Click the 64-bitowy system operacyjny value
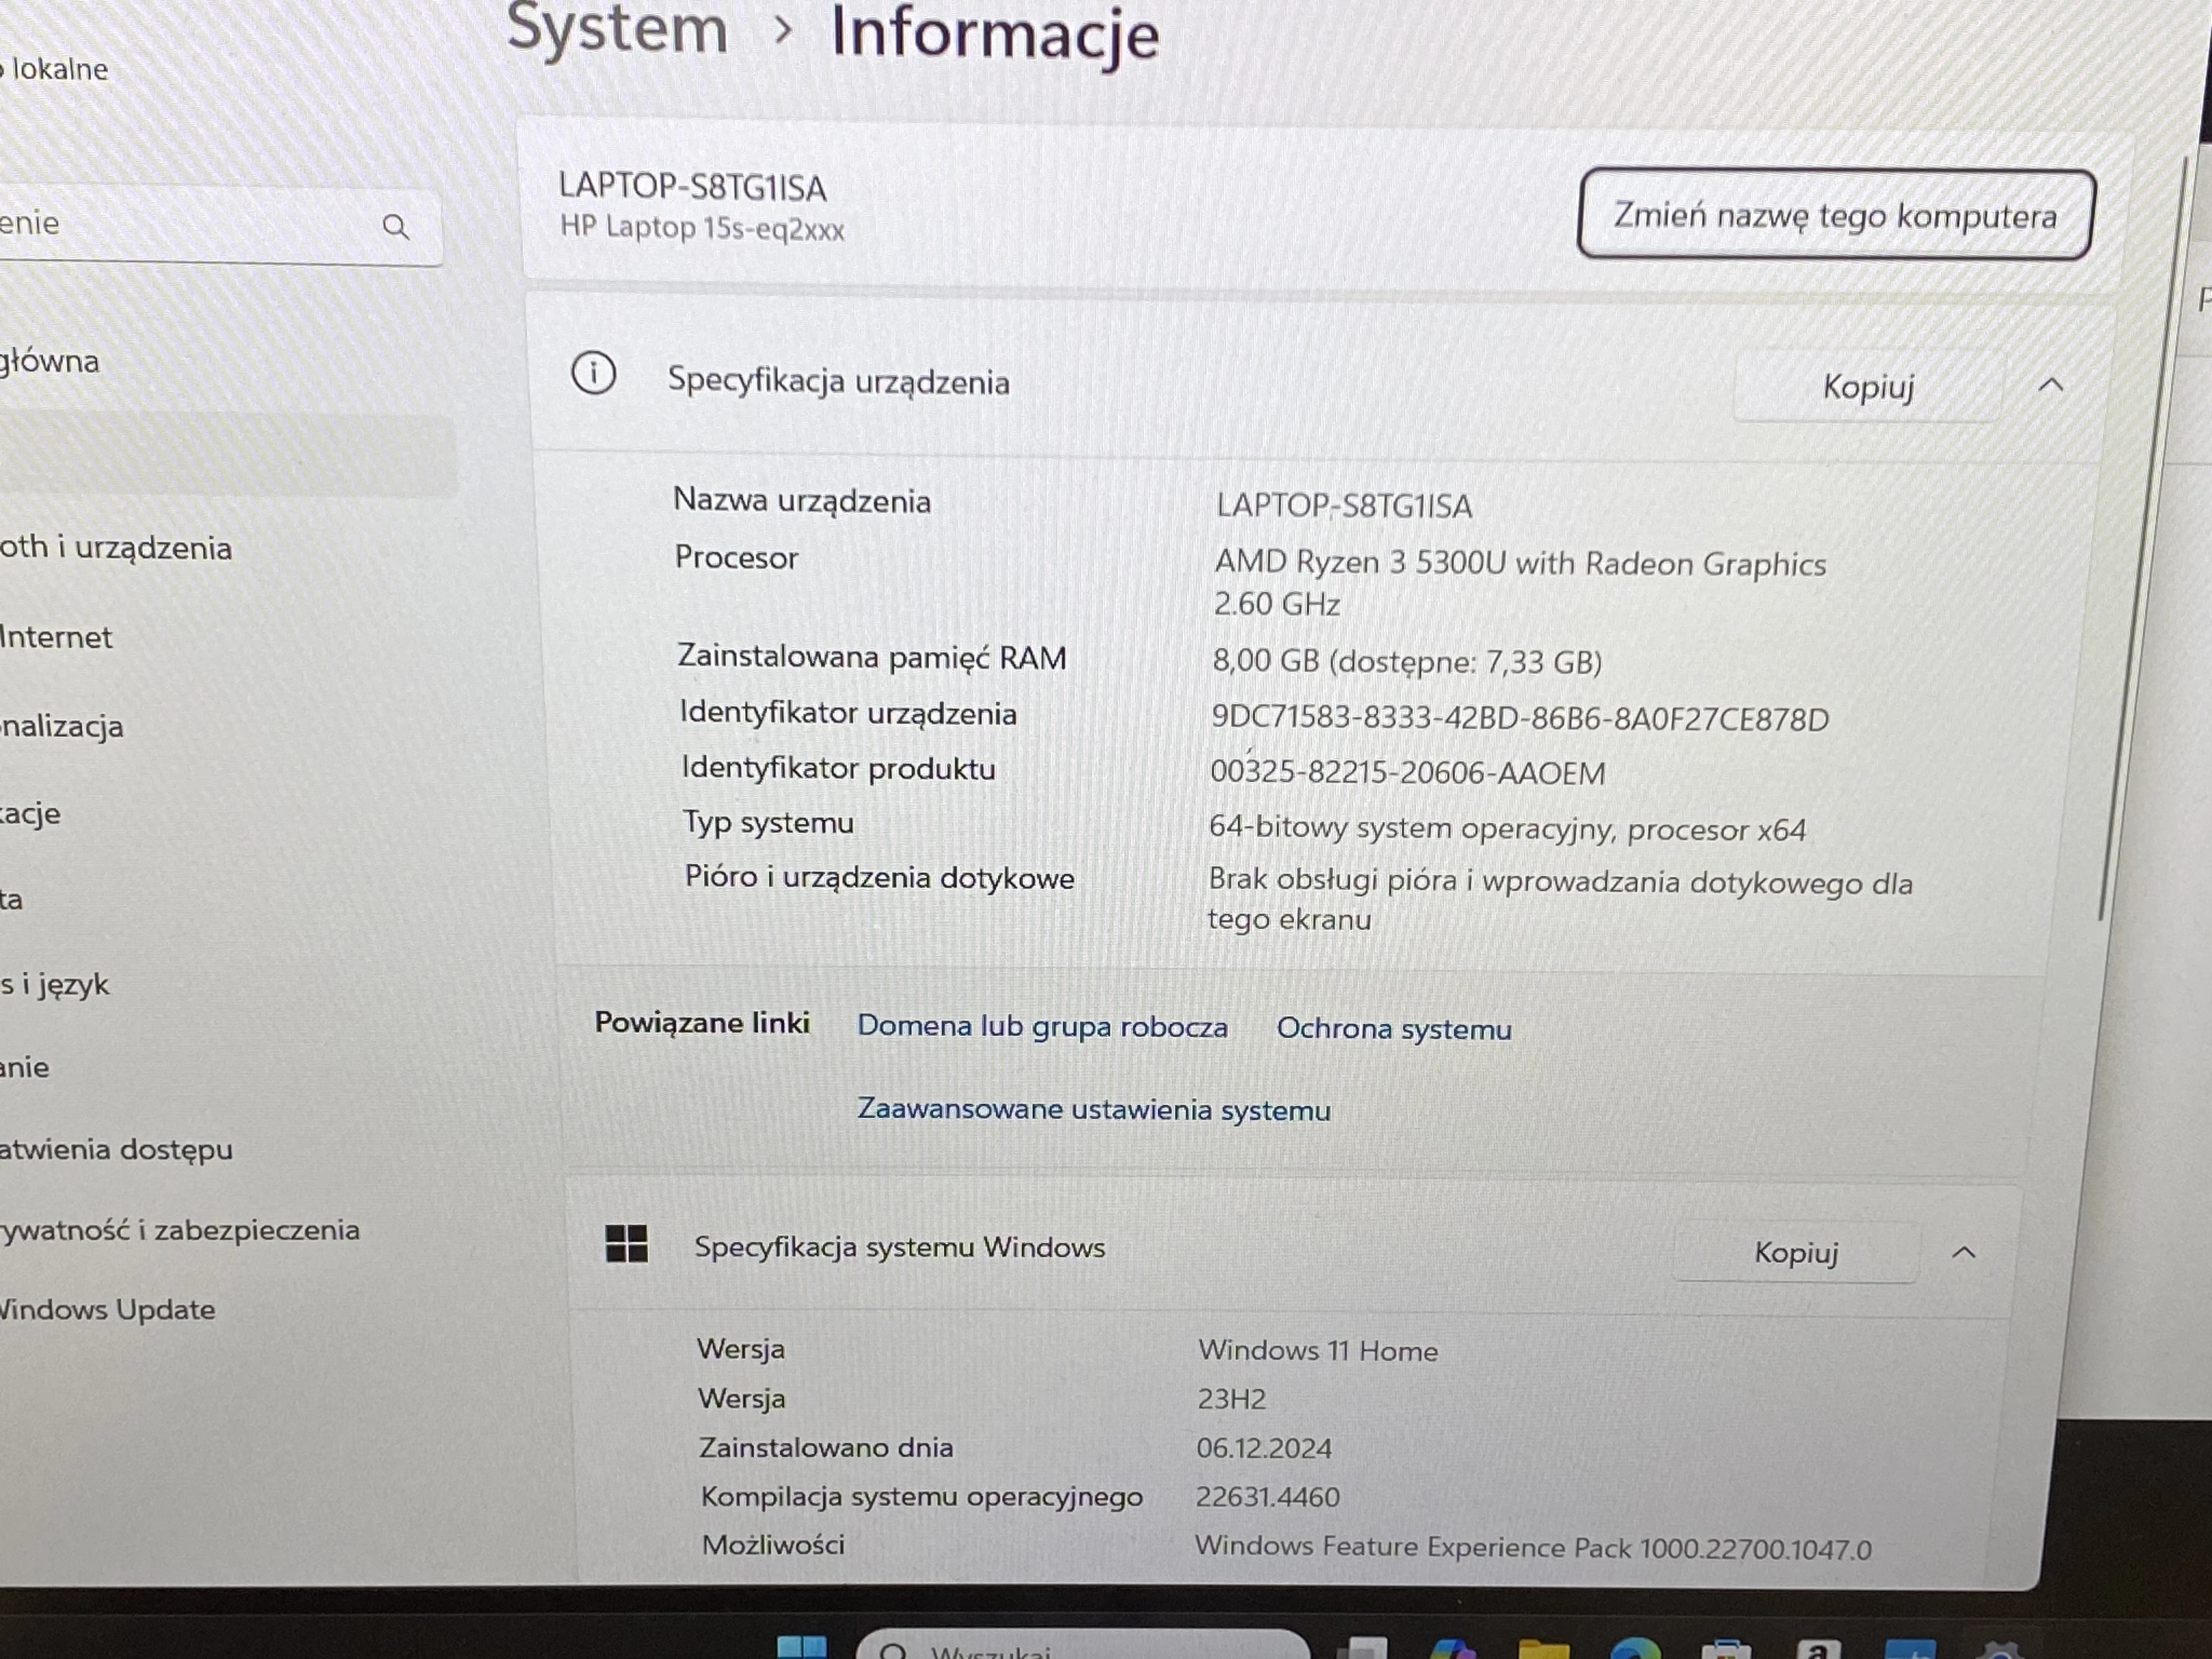The width and height of the screenshot is (2212, 1659). 1507,829
